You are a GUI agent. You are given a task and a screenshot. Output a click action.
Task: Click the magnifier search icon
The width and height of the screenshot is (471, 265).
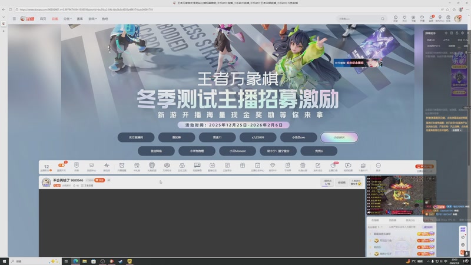(x=383, y=19)
